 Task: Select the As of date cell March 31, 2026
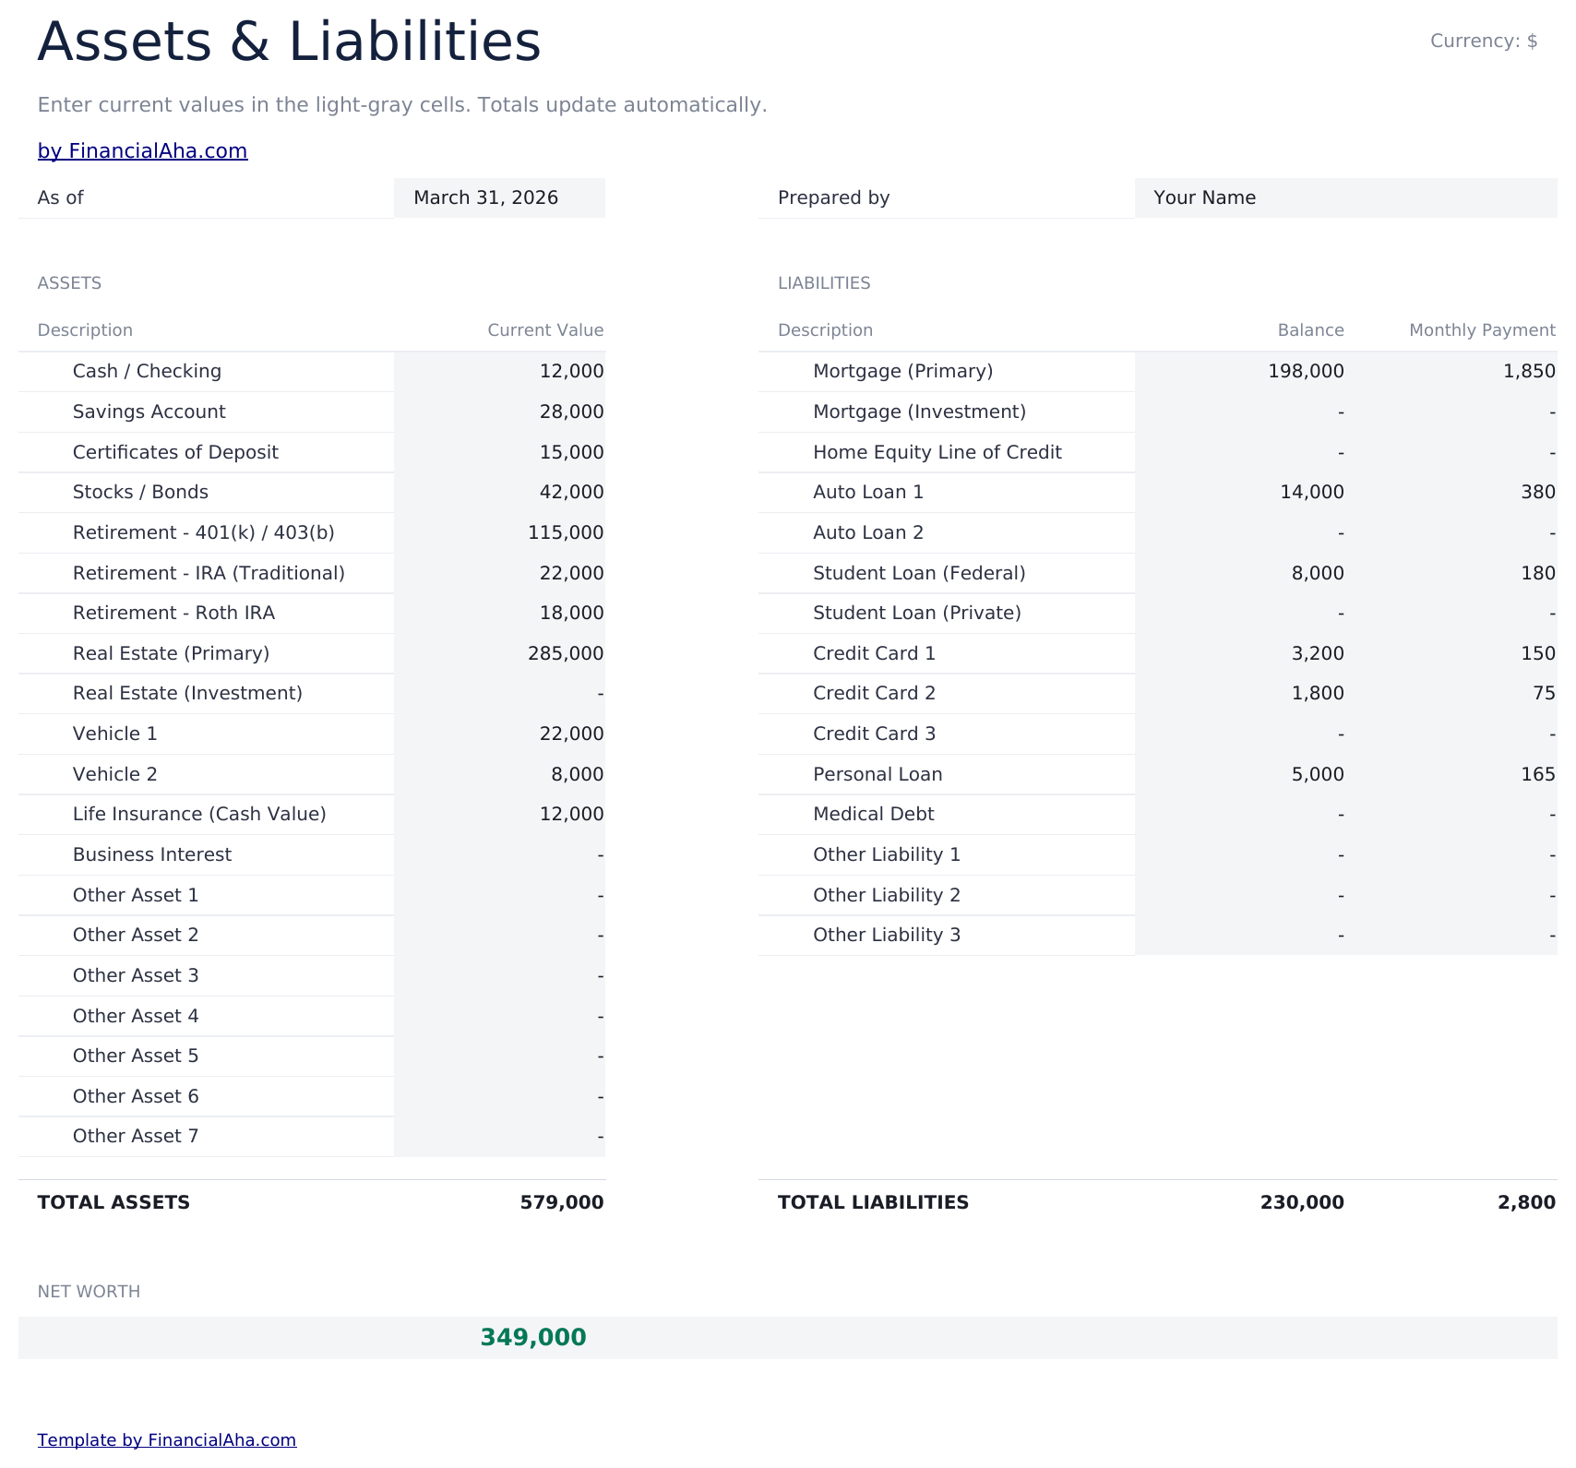499,197
